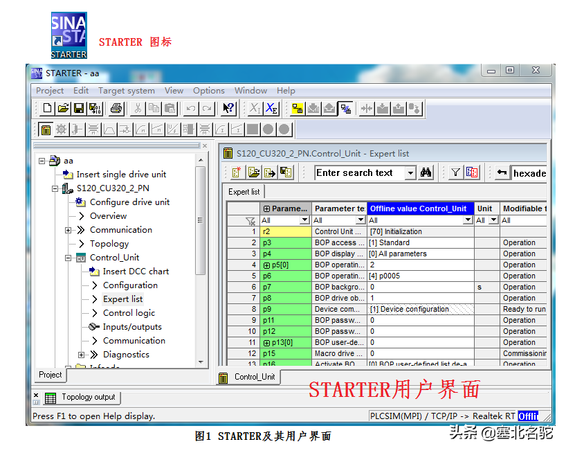Select Configure drive unit in tree

click(x=129, y=202)
